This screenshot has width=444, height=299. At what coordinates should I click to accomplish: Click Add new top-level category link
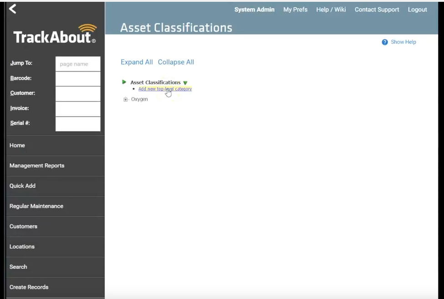click(x=165, y=89)
